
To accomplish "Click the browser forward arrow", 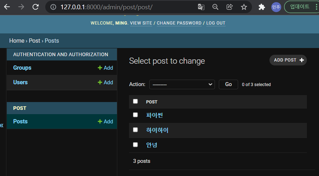I will click(x=21, y=7).
